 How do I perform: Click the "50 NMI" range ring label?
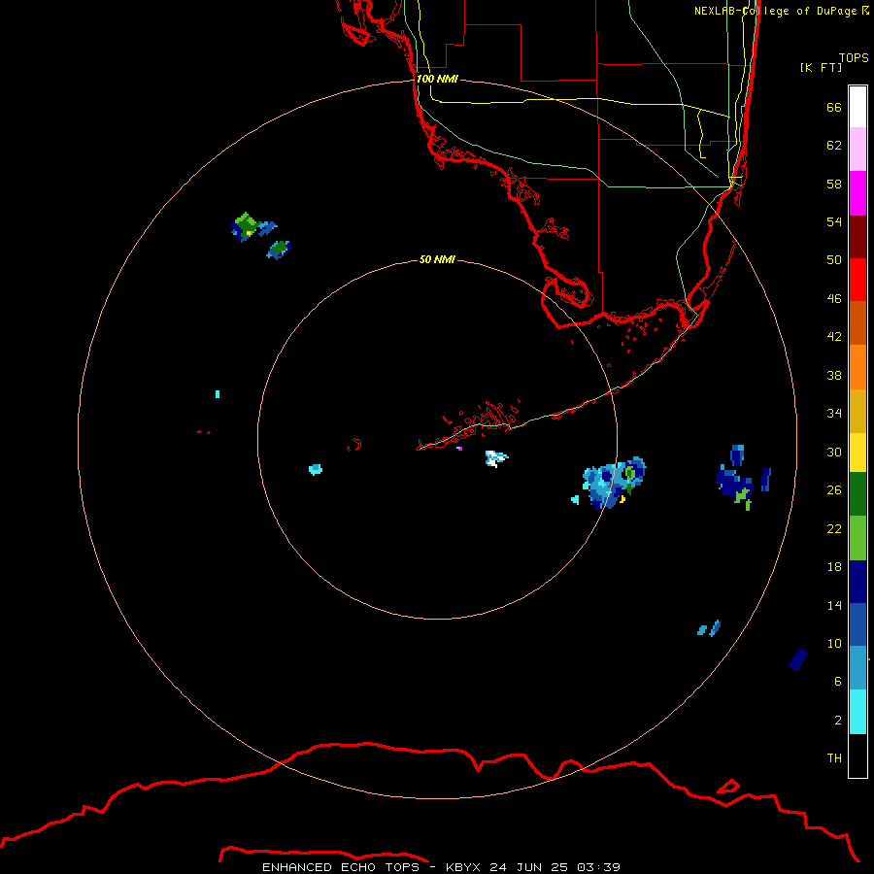[x=437, y=259]
